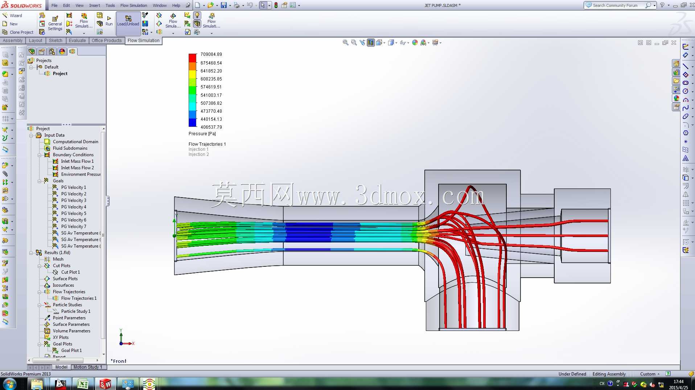Click the Flow Simulation Wizard icon

pyautogui.click(x=5, y=16)
